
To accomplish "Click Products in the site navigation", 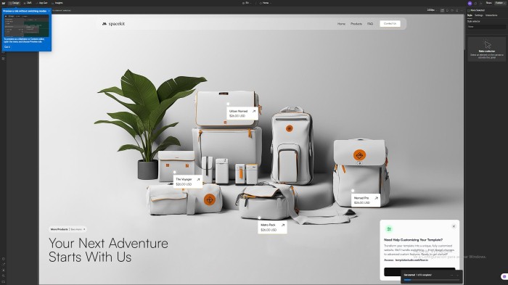I will pyautogui.click(x=356, y=24).
